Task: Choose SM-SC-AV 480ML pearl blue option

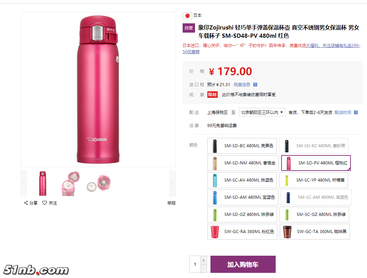Action: [x=242, y=180]
